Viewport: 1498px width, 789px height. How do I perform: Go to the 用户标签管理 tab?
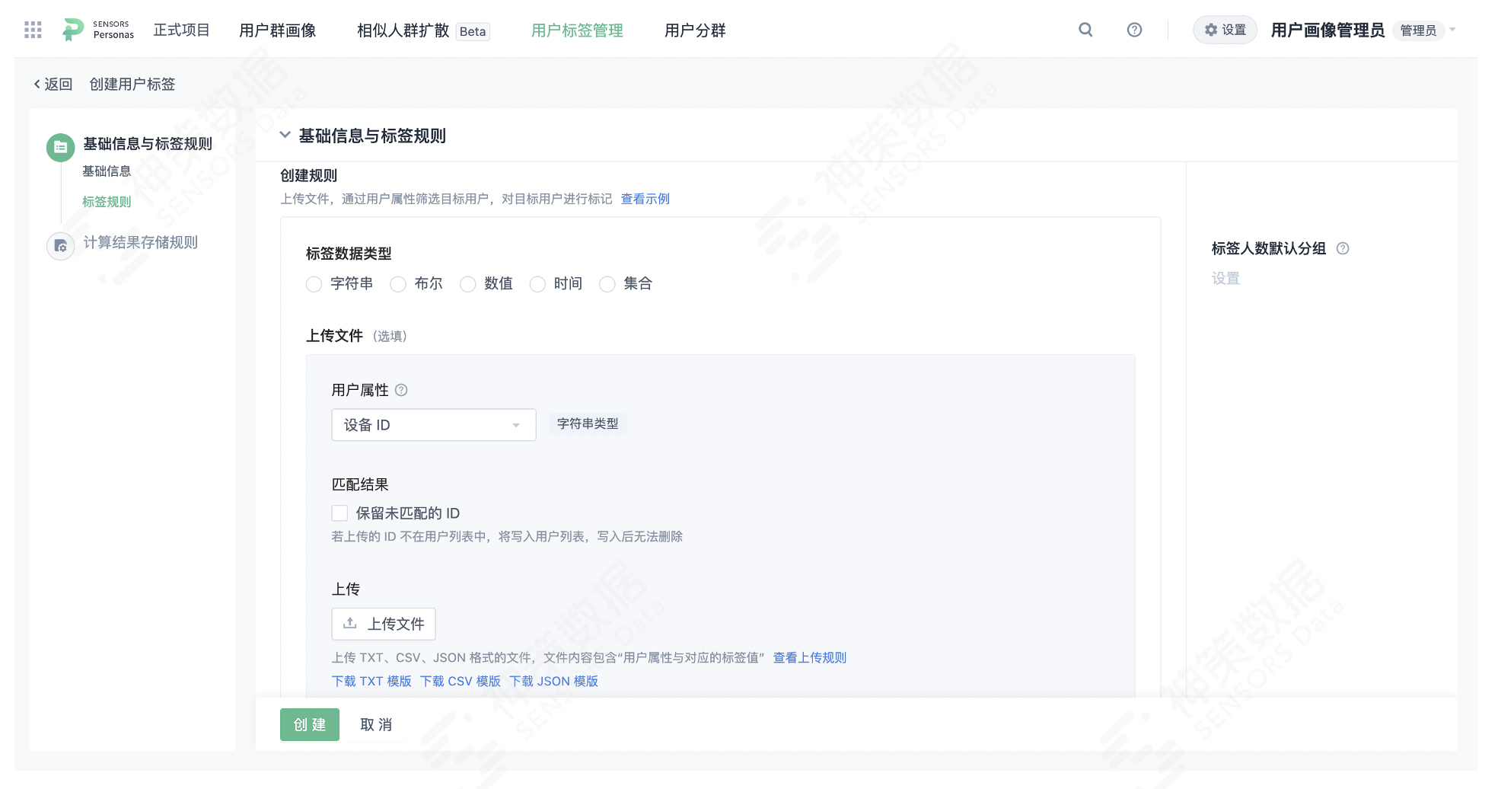[x=577, y=30]
